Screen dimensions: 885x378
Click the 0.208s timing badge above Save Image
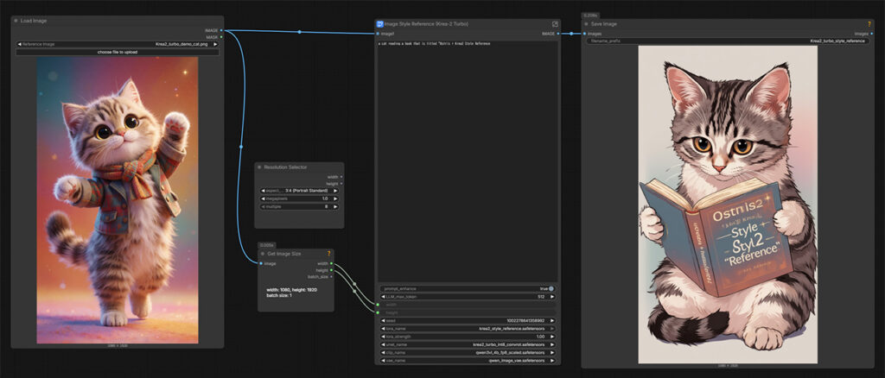pyautogui.click(x=590, y=16)
